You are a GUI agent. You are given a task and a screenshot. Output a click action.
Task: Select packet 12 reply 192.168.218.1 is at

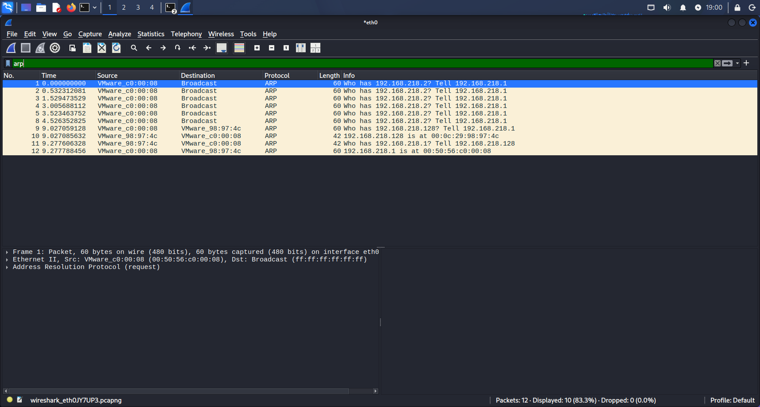[380, 151]
